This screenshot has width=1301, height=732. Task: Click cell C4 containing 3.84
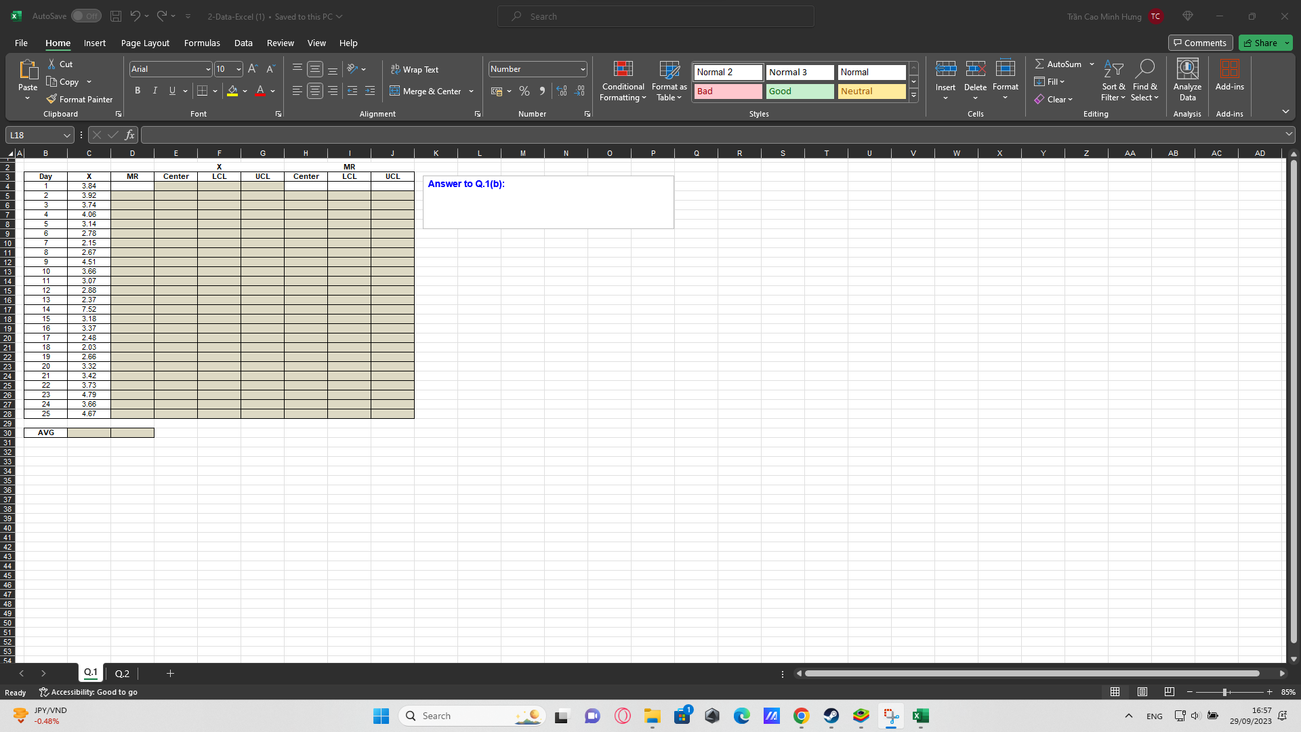click(89, 186)
